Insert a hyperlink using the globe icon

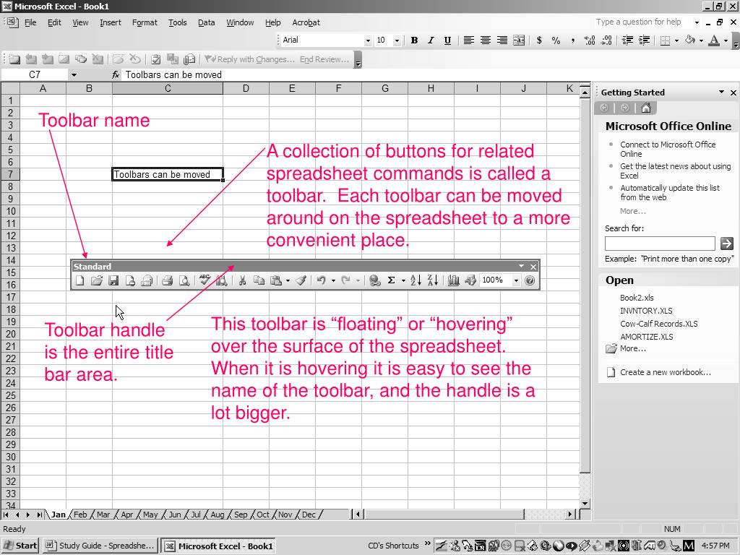(x=375, y=281)
